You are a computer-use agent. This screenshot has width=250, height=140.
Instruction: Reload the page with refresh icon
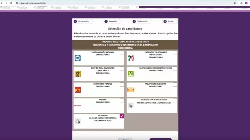click(11, 3)
